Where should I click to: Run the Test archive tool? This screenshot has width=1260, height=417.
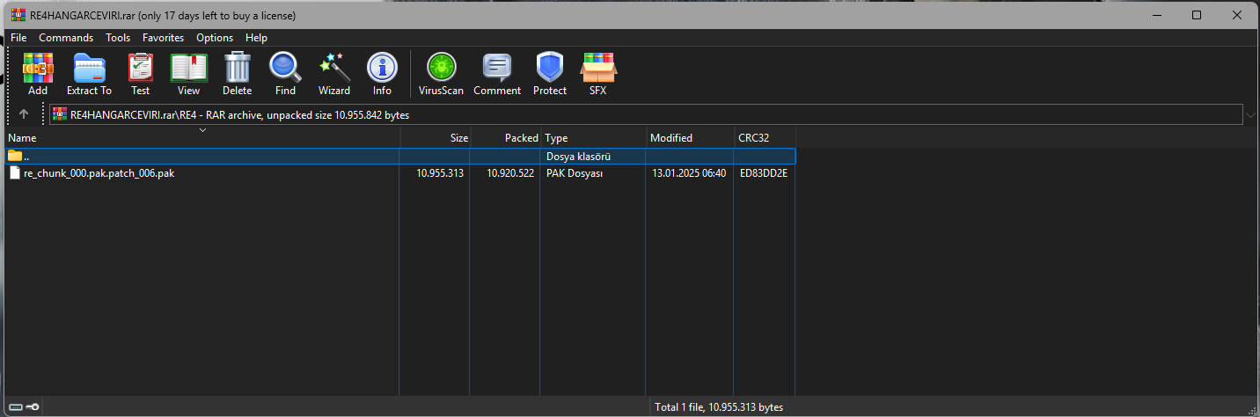click(140, 73)
